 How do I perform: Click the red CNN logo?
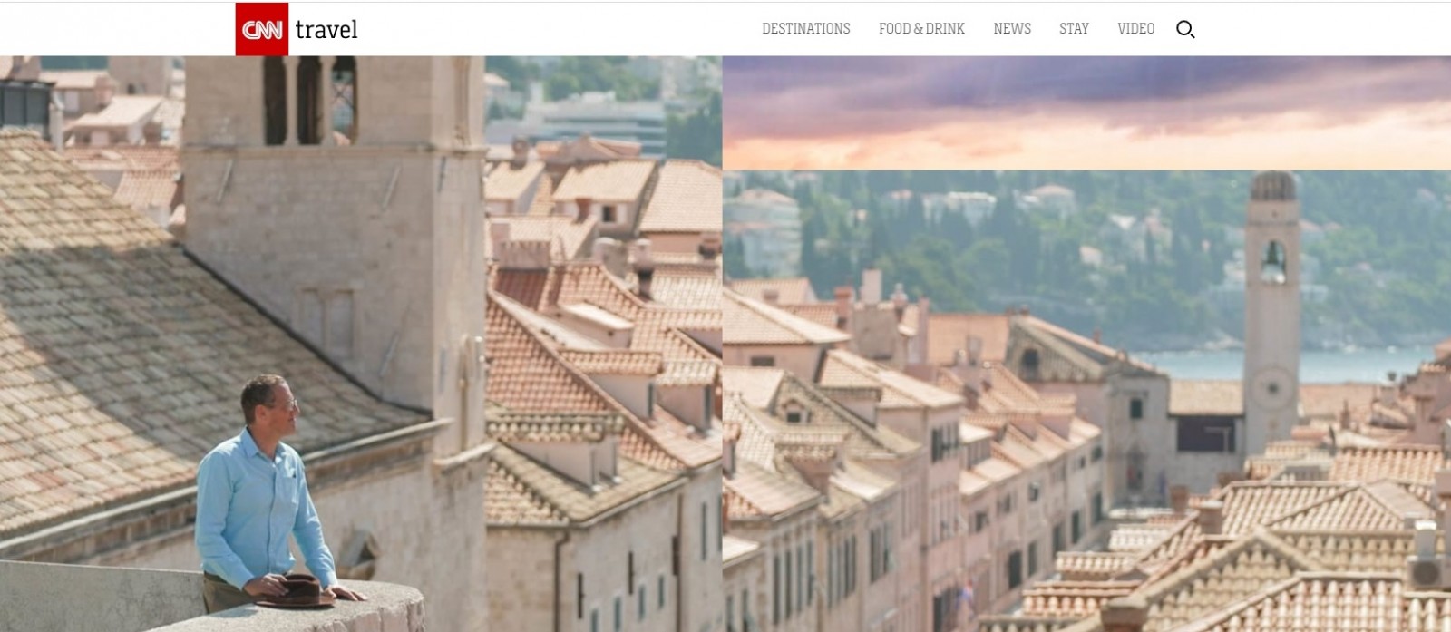(x=262, y=29)
